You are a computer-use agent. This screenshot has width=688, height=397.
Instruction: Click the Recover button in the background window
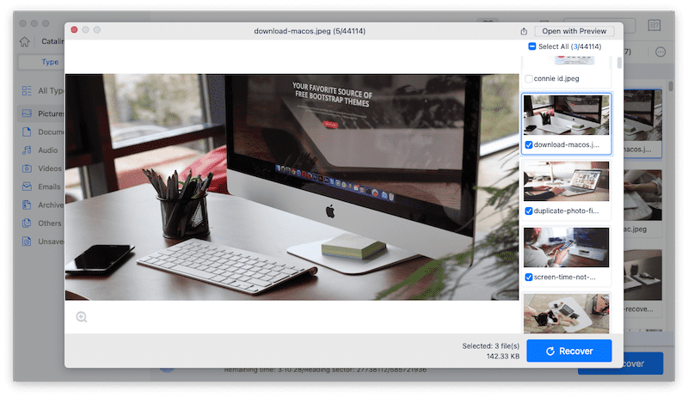click(x=642, y=363)
